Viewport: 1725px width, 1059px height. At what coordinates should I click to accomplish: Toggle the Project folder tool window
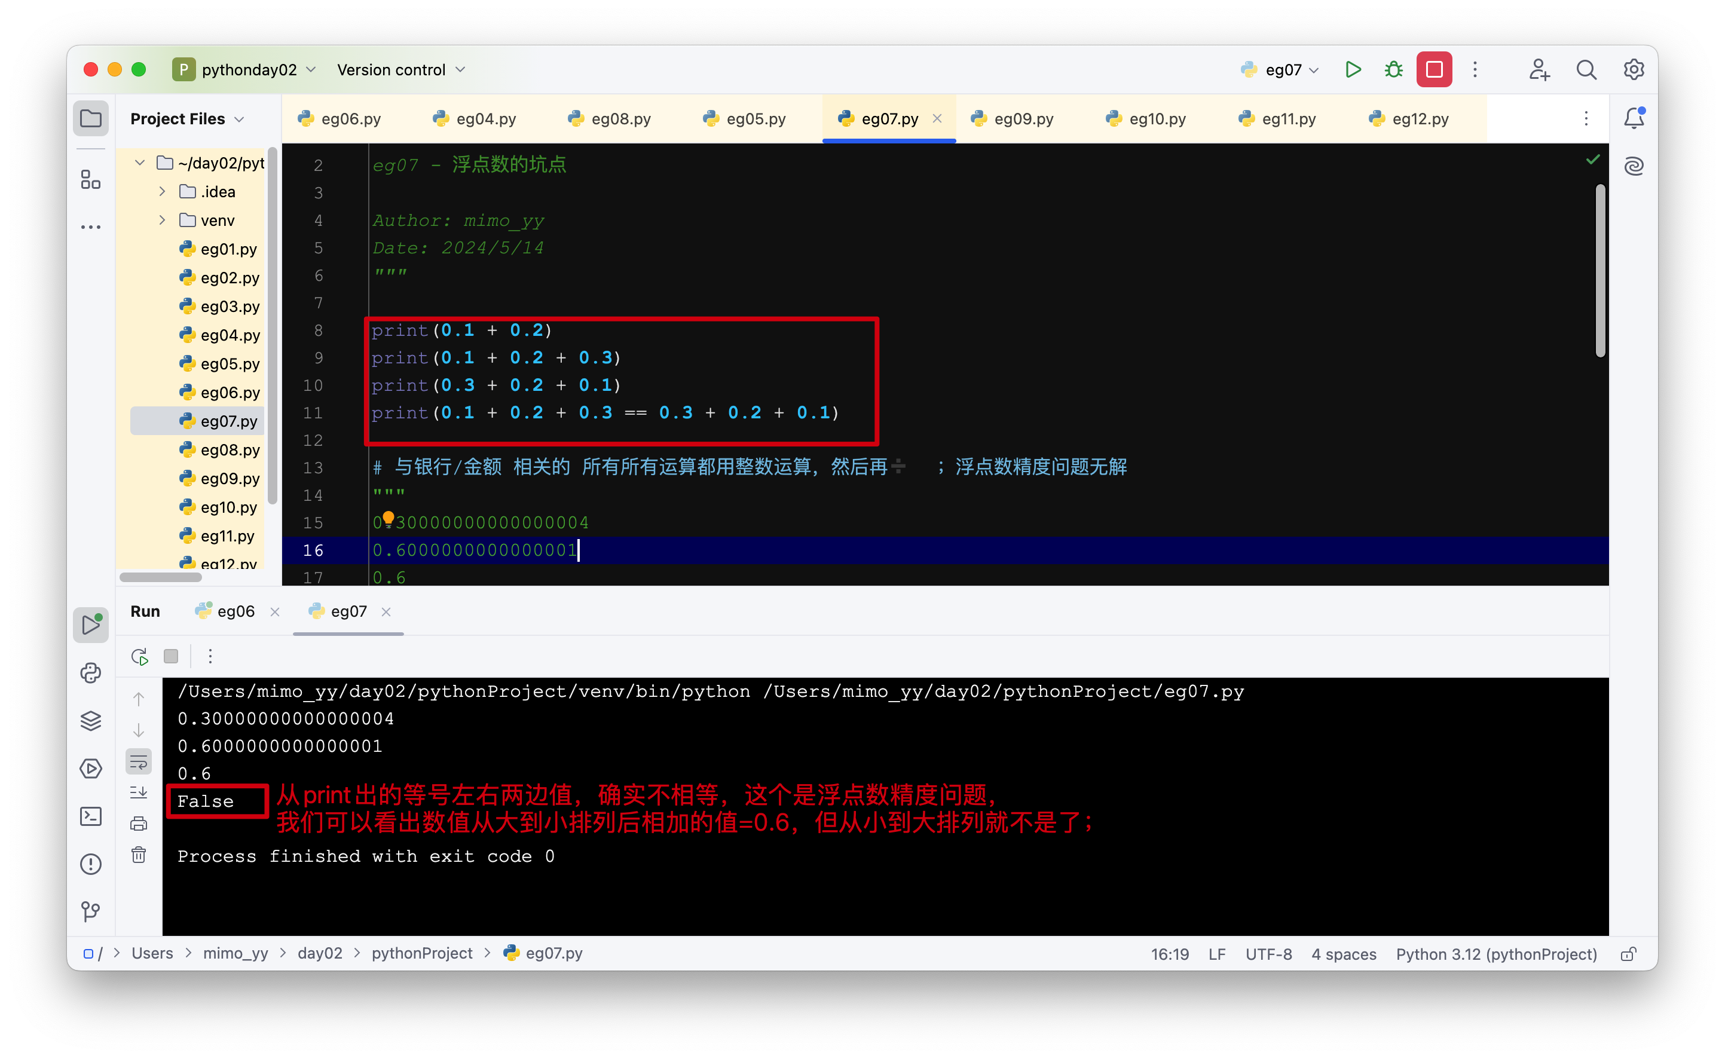pyautogui.click(x=90, y=118)
